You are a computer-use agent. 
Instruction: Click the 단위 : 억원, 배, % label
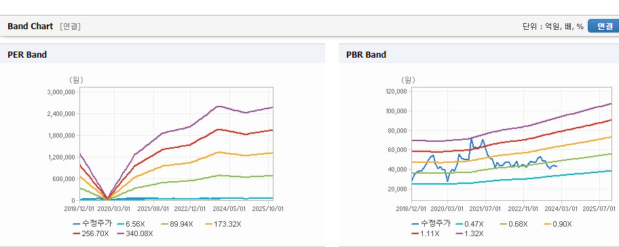(552, 26)
